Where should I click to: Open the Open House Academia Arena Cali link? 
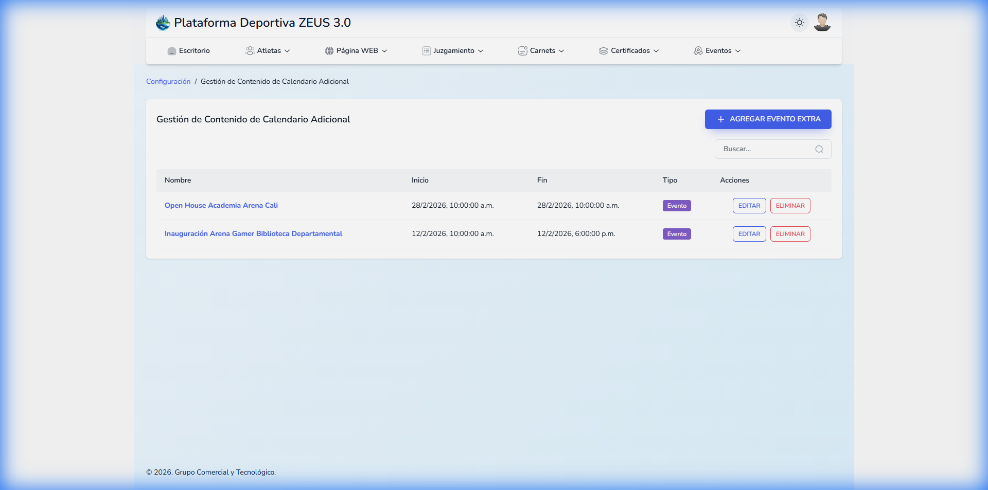click(221, 205)
